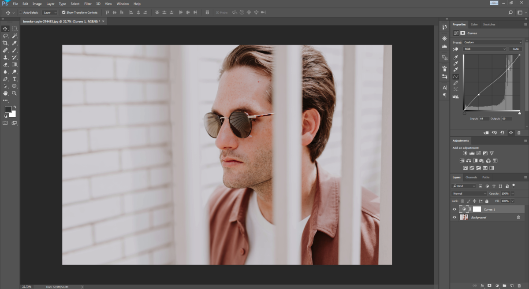Click the foreground color swatch
Viewport: 529px width, 289px height.
click(8, 109)
